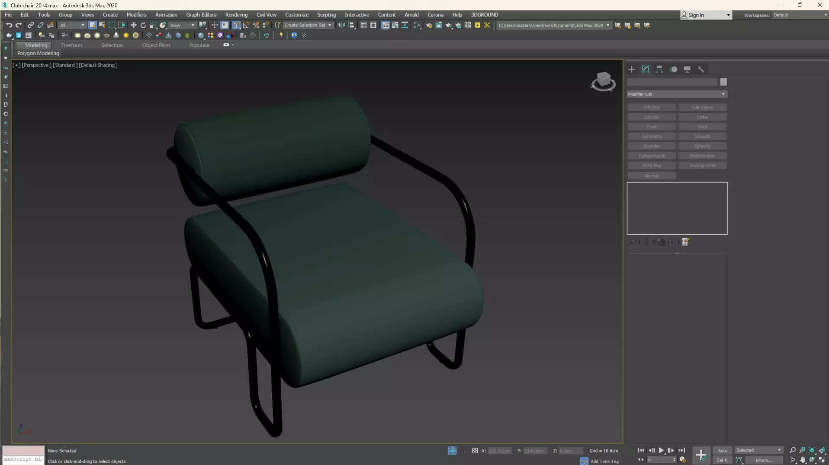The height and width of the screenshot is (465, 829).
Task: Open Select by Name list icon
Action: click(102, 25)
